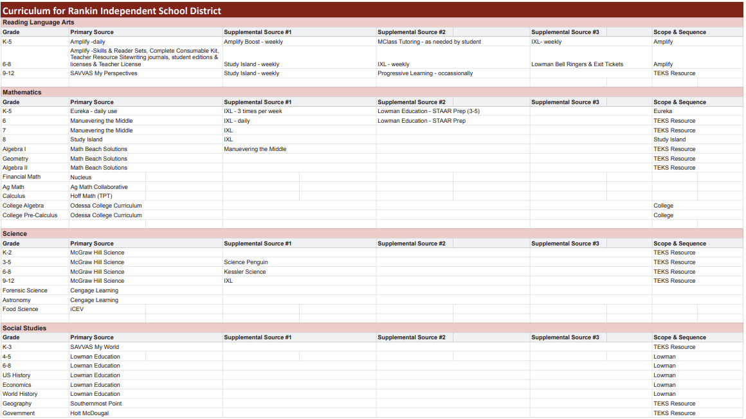Viewport: 746px width, 419px height.
Task: Click the 'Kessler Science' supplemental source cell
Action: coord(245,271)
